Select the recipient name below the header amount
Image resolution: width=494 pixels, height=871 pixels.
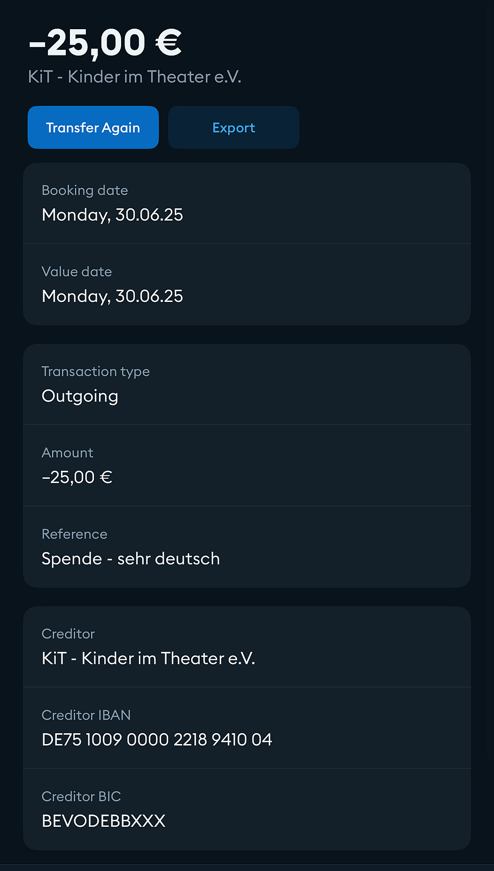point(134,77)
